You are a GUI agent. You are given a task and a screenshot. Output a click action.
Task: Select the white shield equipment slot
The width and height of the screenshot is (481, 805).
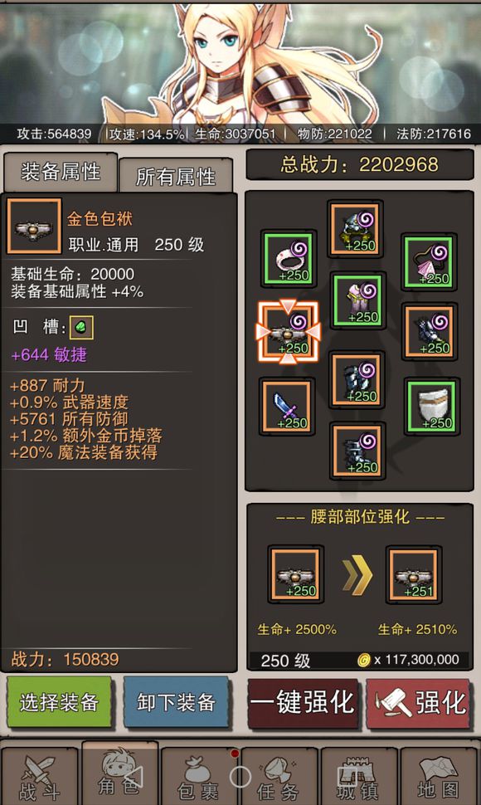click(x=431, y=406)
